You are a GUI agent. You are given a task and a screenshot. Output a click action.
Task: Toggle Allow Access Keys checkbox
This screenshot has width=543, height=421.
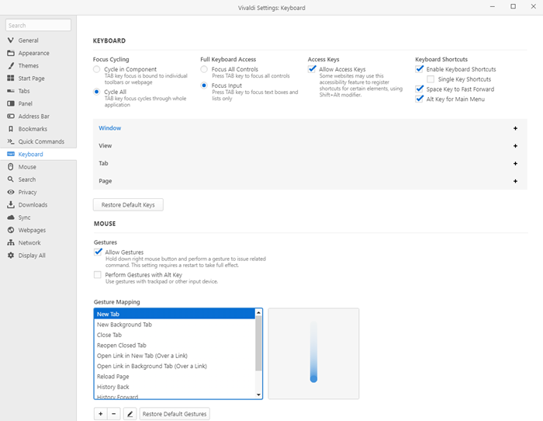pos(312,69)
